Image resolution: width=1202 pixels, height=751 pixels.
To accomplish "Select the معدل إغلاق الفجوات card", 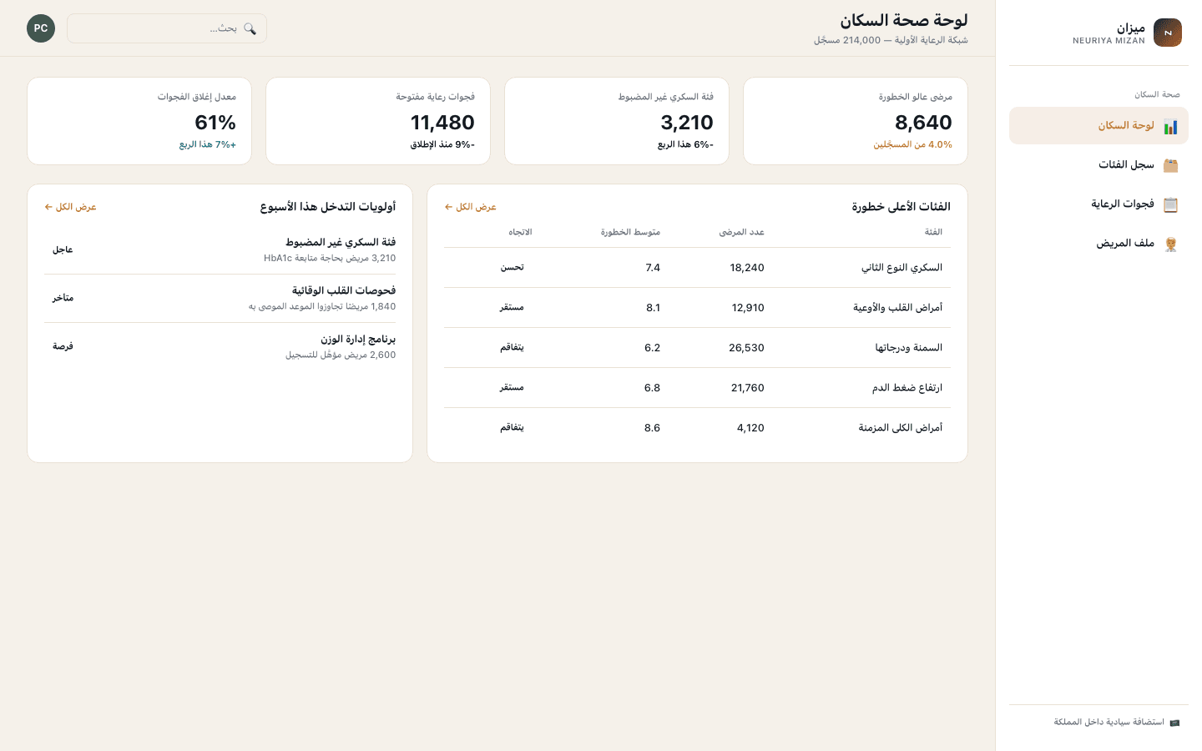I will (139, 121).
